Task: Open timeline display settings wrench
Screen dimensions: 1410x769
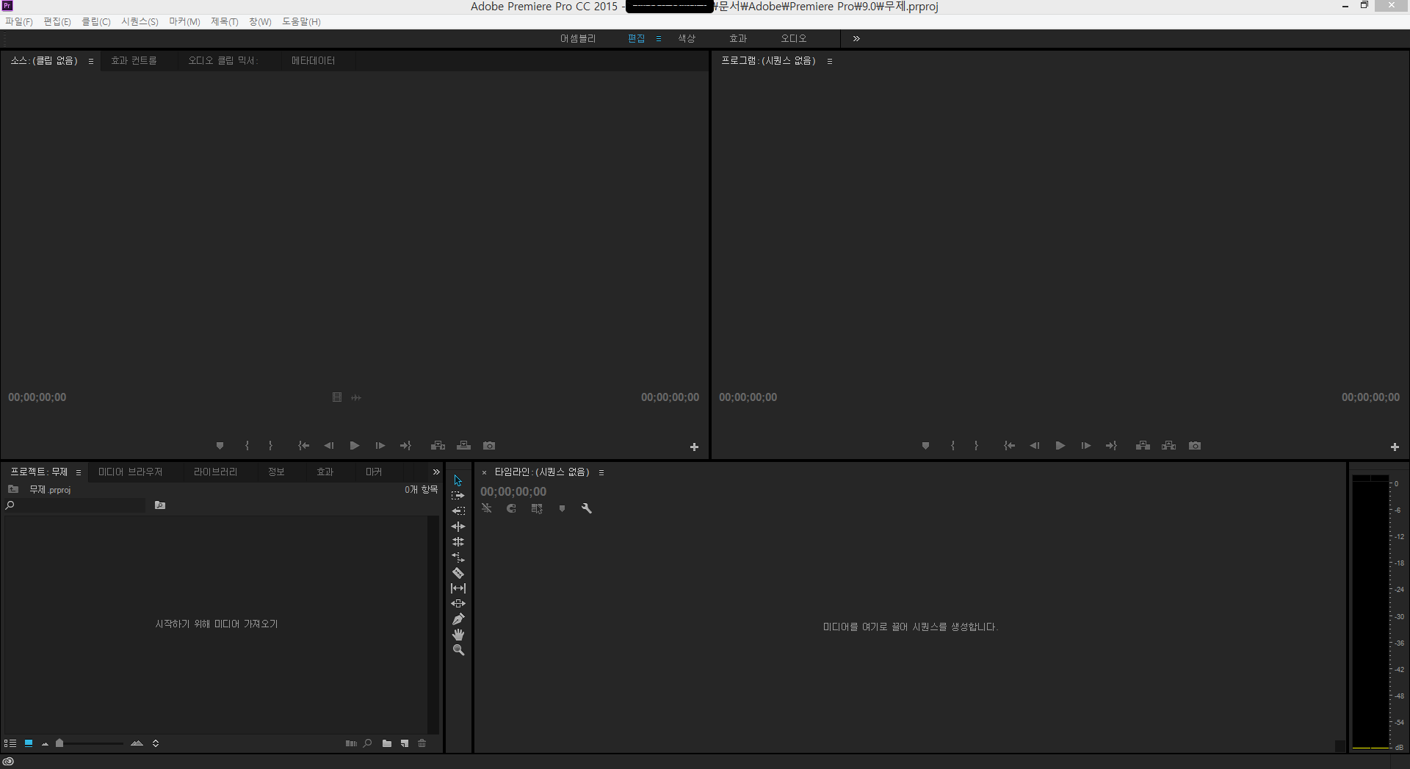Action: coord(586,508)
